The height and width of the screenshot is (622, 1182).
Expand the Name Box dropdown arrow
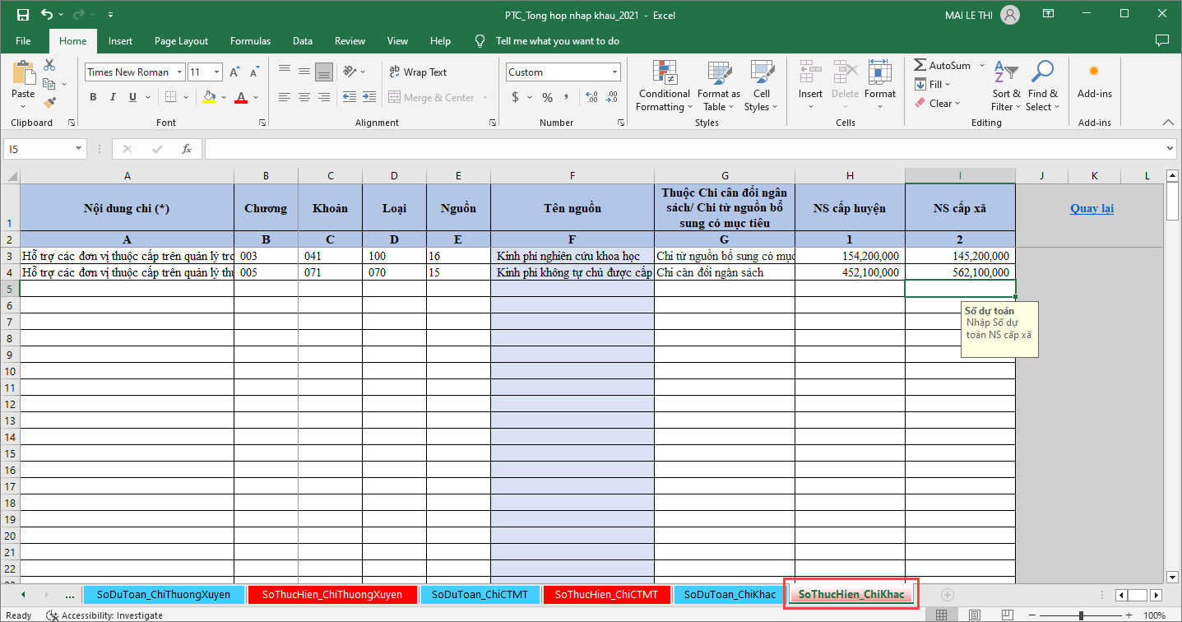click(79, 149)
